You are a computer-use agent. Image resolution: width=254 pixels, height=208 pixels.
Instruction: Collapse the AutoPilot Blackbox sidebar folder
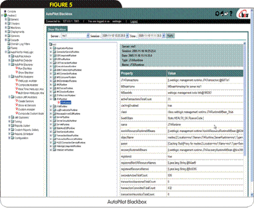10,64
